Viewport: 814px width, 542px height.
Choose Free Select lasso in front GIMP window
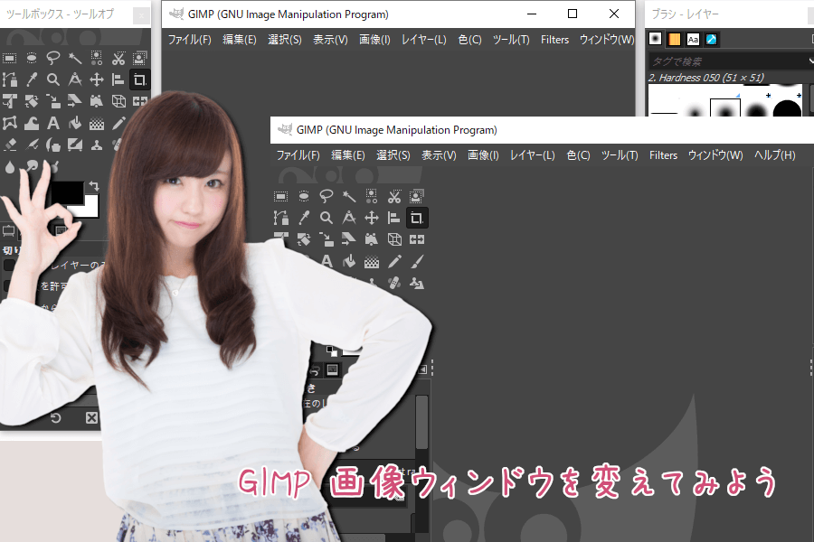pyautogui.click(x=326, y=196)
